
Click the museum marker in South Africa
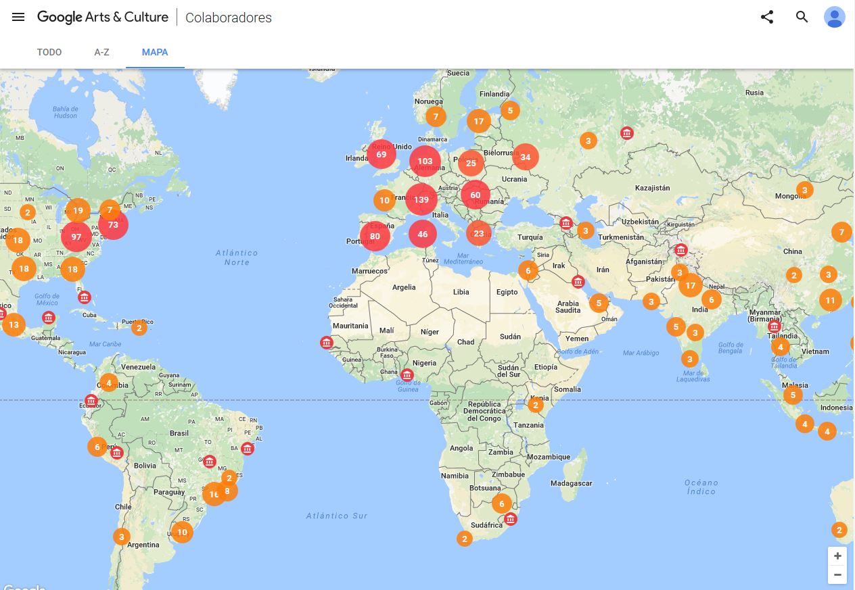click(511, 518)
